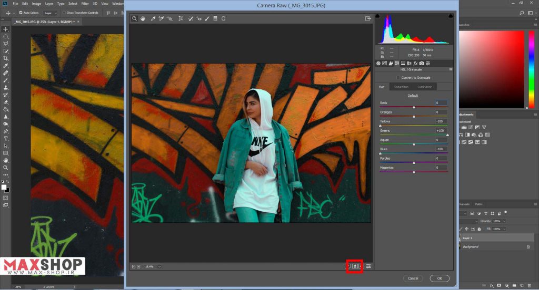Pick the Adjustment Brush tool
This screenshot has width=539, height=290.
[207, 18]
